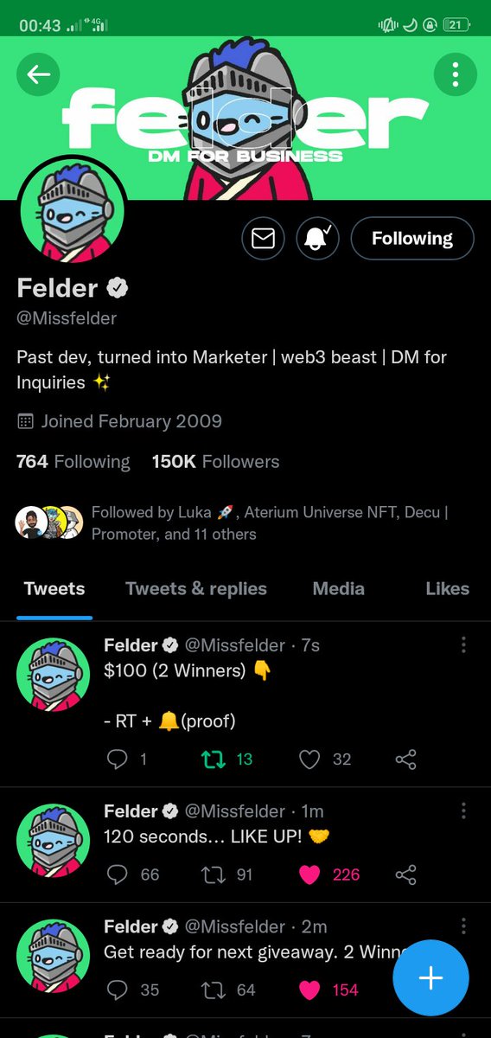
Task: Open the 764 Following list
Action: 73,462
